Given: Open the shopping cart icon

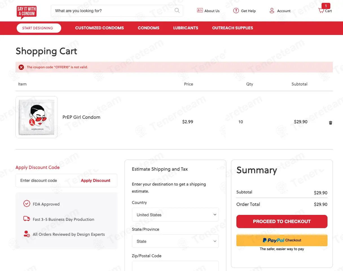Looking at the screenshot, I should pyautogui.click(x=321, y=11).
